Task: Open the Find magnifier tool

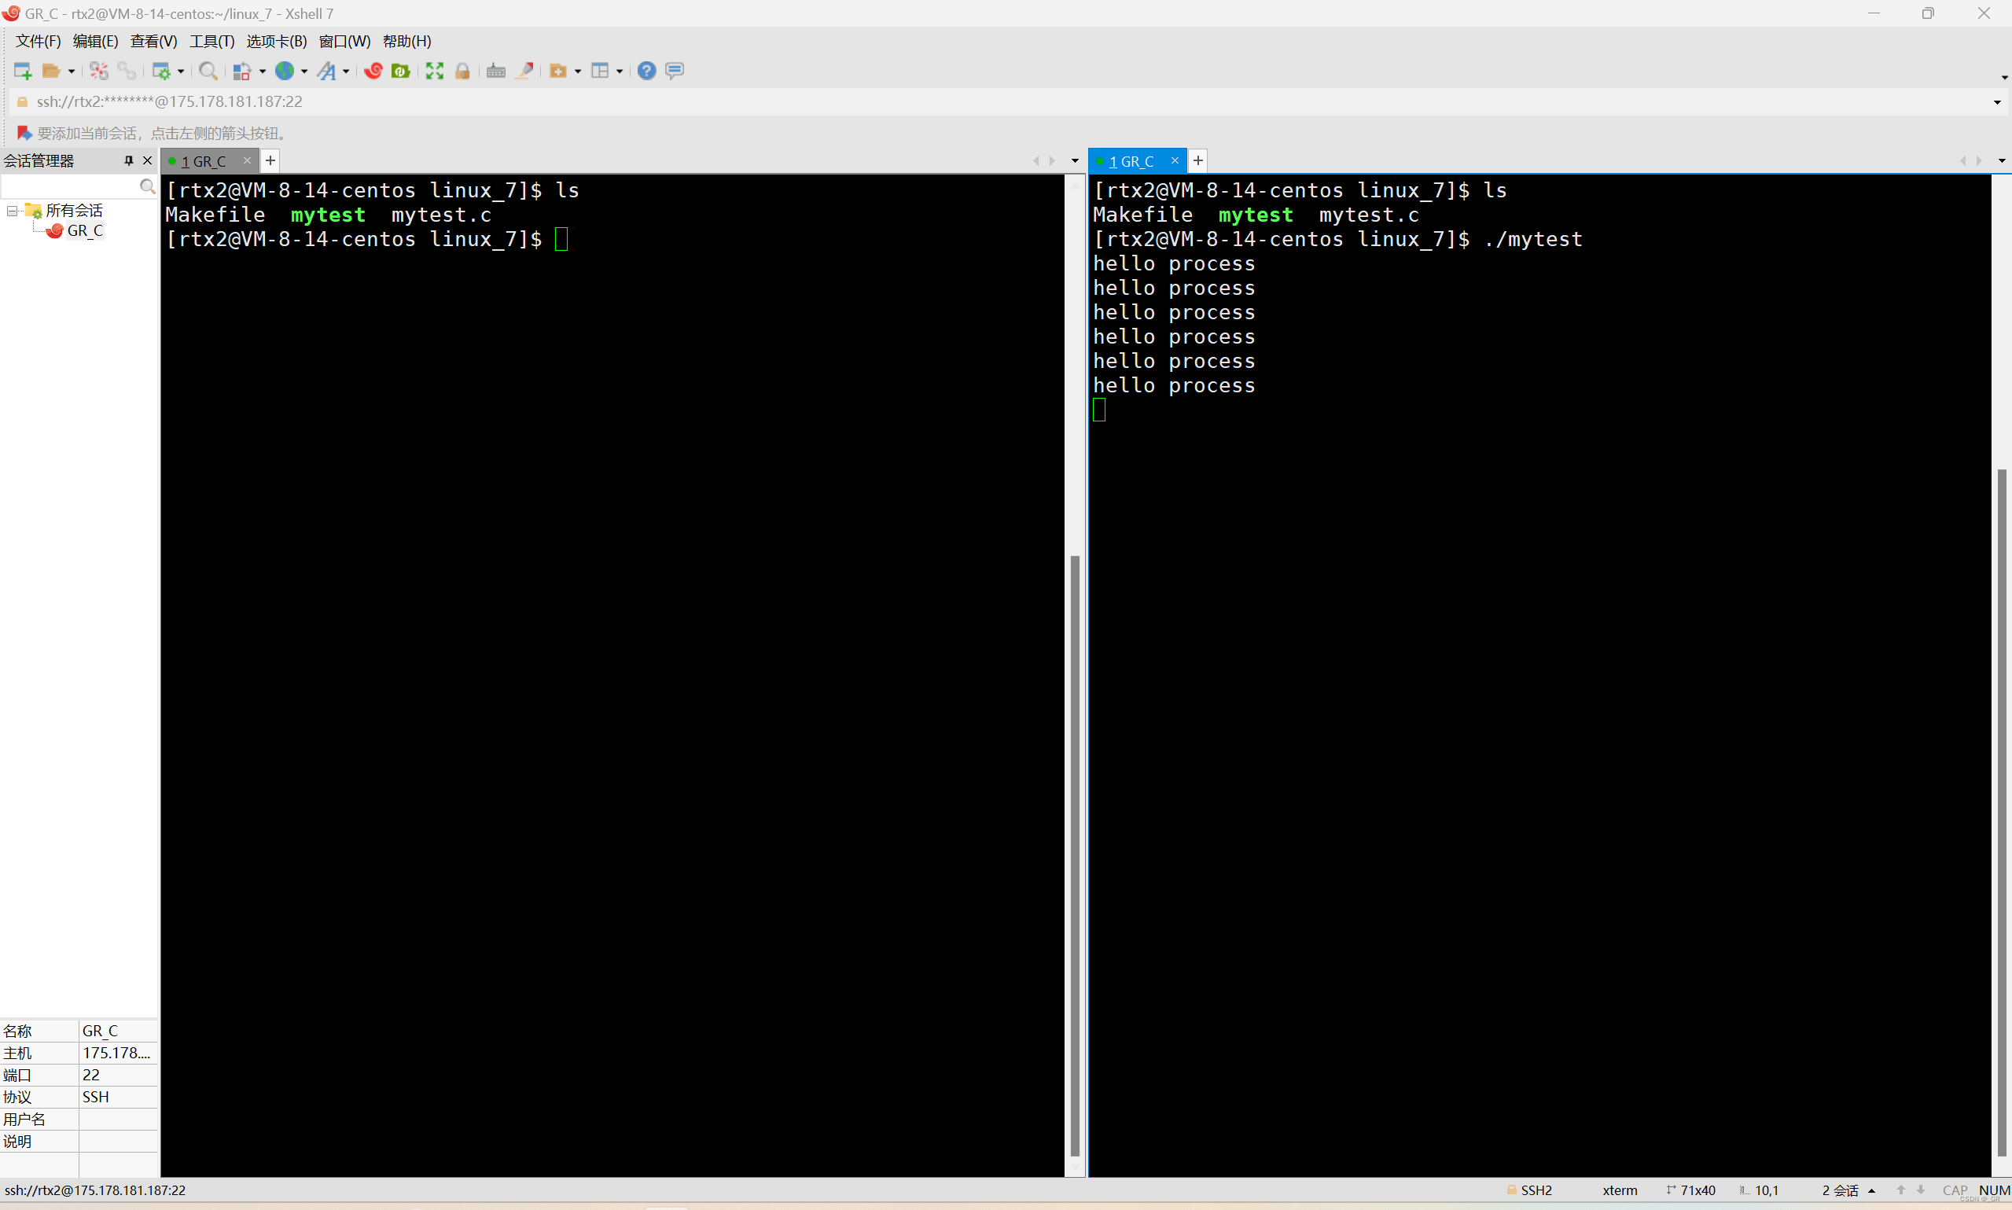Action: [208, 71]
